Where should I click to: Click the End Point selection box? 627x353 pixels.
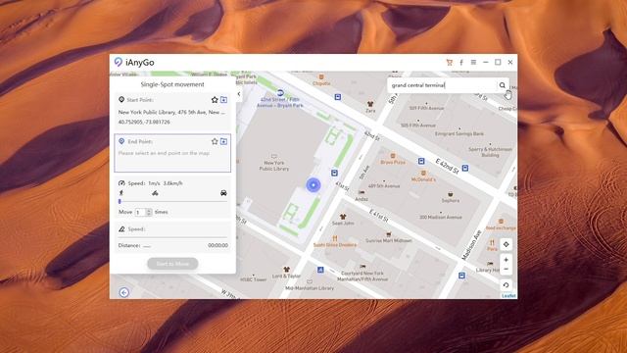pyautogui.click(x=172, y=153)
